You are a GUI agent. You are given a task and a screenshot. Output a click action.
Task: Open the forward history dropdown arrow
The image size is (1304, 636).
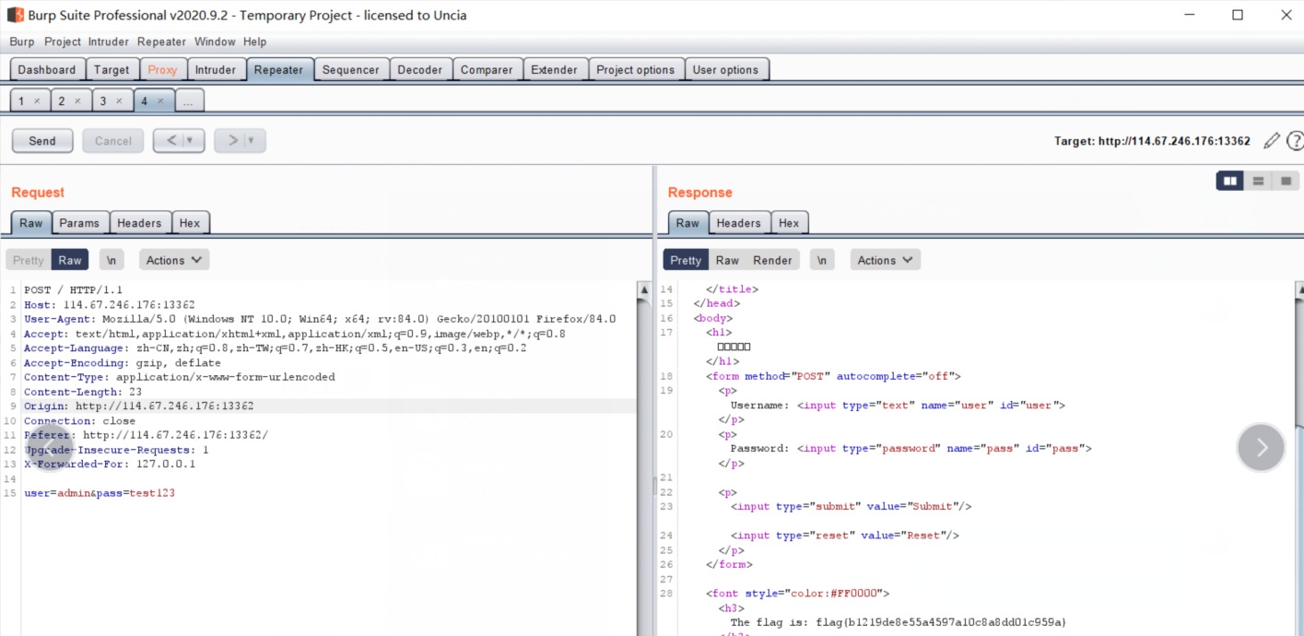tap(253, 141)
